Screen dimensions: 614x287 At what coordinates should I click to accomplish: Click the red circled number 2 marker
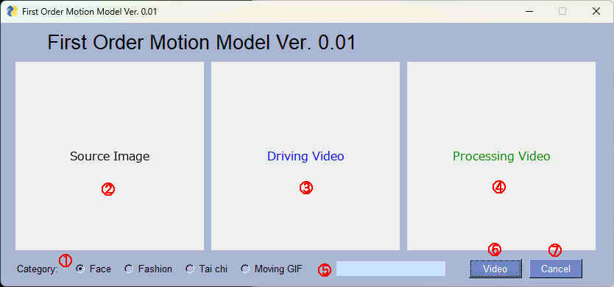[x=108, y=189]
